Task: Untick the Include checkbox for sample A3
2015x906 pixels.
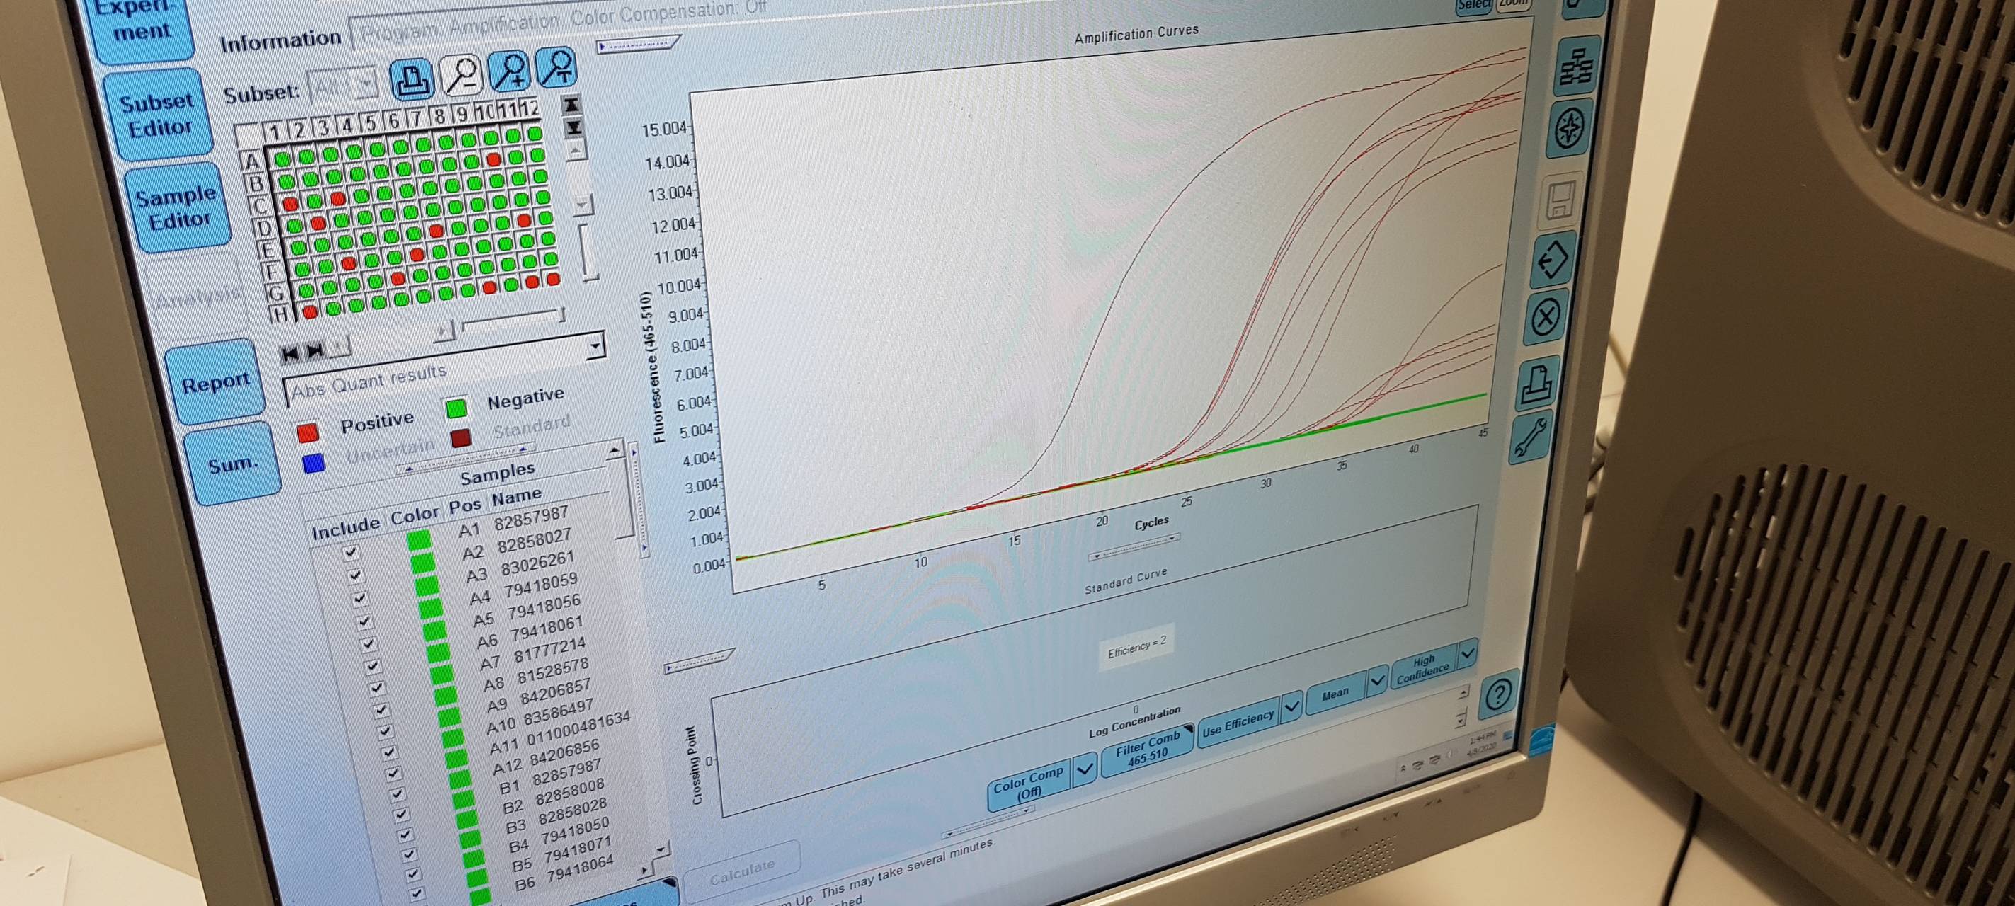Action: [x=360, y=599]
